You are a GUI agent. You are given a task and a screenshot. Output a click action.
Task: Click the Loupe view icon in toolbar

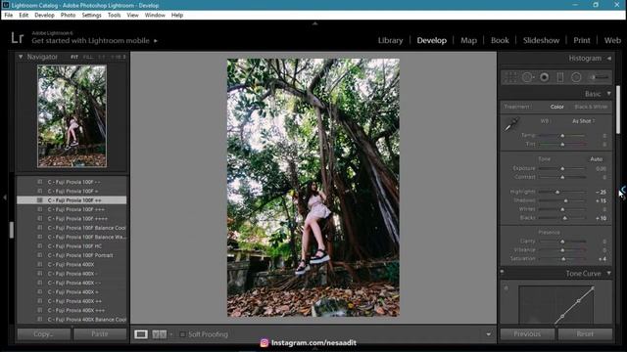point(141,334)
